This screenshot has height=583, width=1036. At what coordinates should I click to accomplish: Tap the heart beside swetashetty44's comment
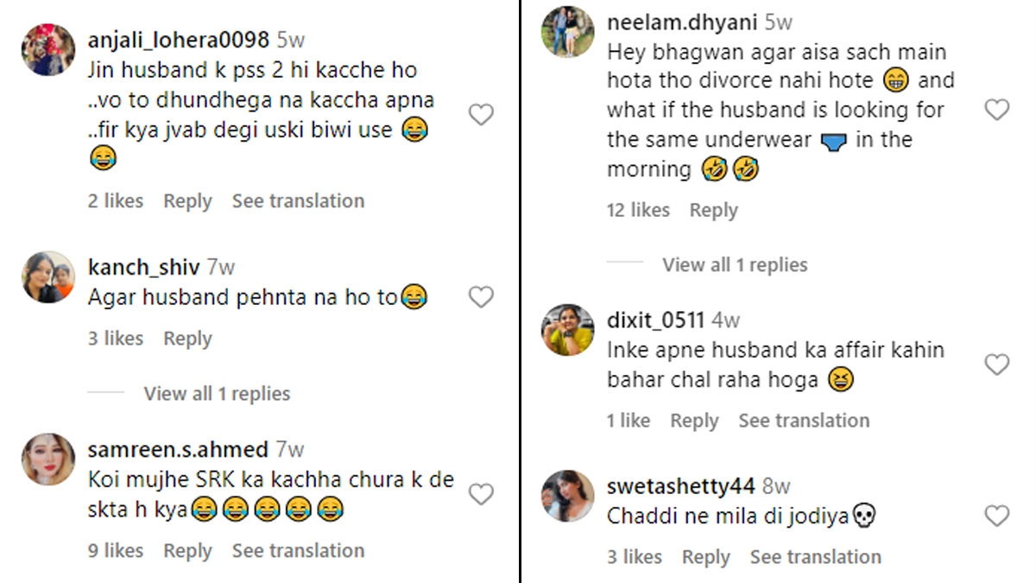coord(997,516)
